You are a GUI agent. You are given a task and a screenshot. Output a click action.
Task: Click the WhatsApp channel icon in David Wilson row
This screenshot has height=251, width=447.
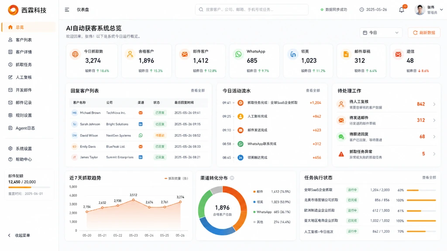[x=141, y=136]
